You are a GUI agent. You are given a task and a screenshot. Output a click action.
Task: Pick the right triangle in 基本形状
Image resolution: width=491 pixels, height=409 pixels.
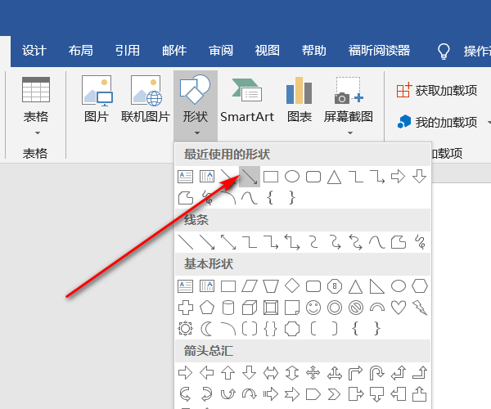pyautogui.click(x=377, y=286)
